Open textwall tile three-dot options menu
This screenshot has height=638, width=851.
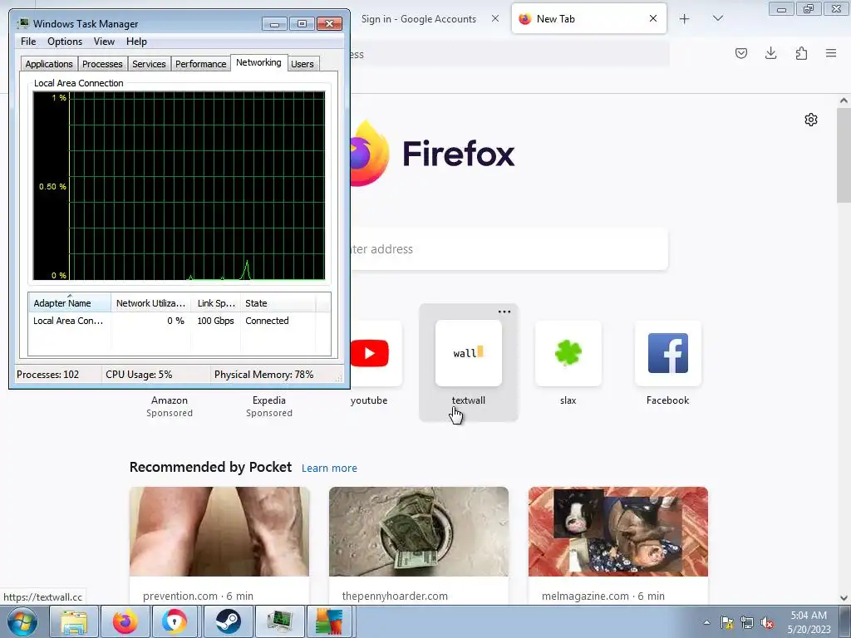pyautogui.click(x=504, y=312)
